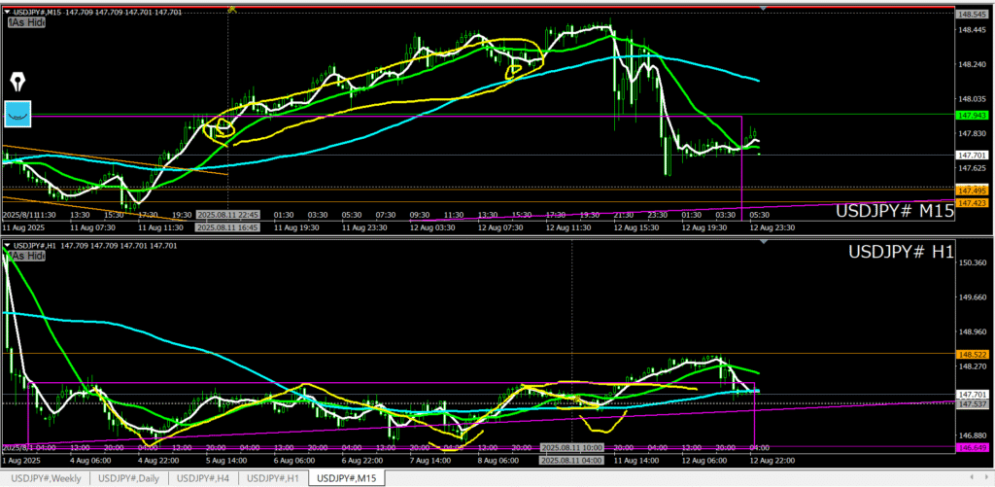Click the 148.545 price label on M15 chart
Viewport: 995px width, 487px height.
972,14
